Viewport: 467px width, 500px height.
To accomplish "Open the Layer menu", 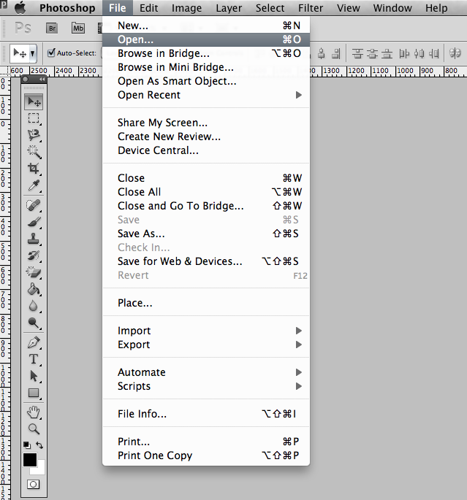I will click(229, 8).
